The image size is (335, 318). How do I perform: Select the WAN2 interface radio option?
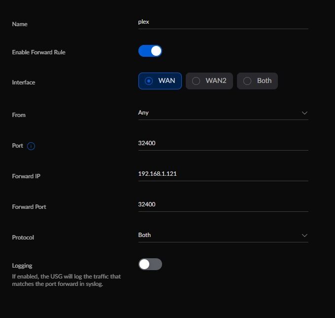click(209, 80)
